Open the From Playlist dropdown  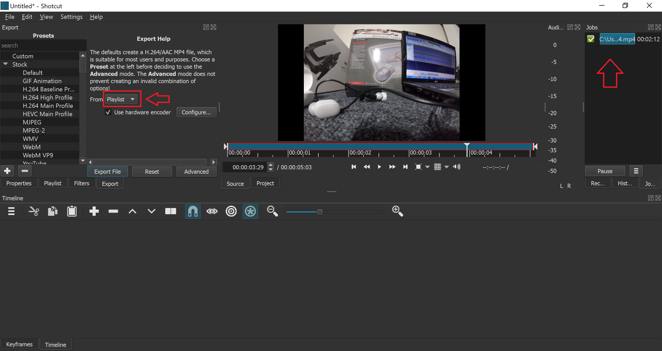pyautogui.click(x=122, y=99)
